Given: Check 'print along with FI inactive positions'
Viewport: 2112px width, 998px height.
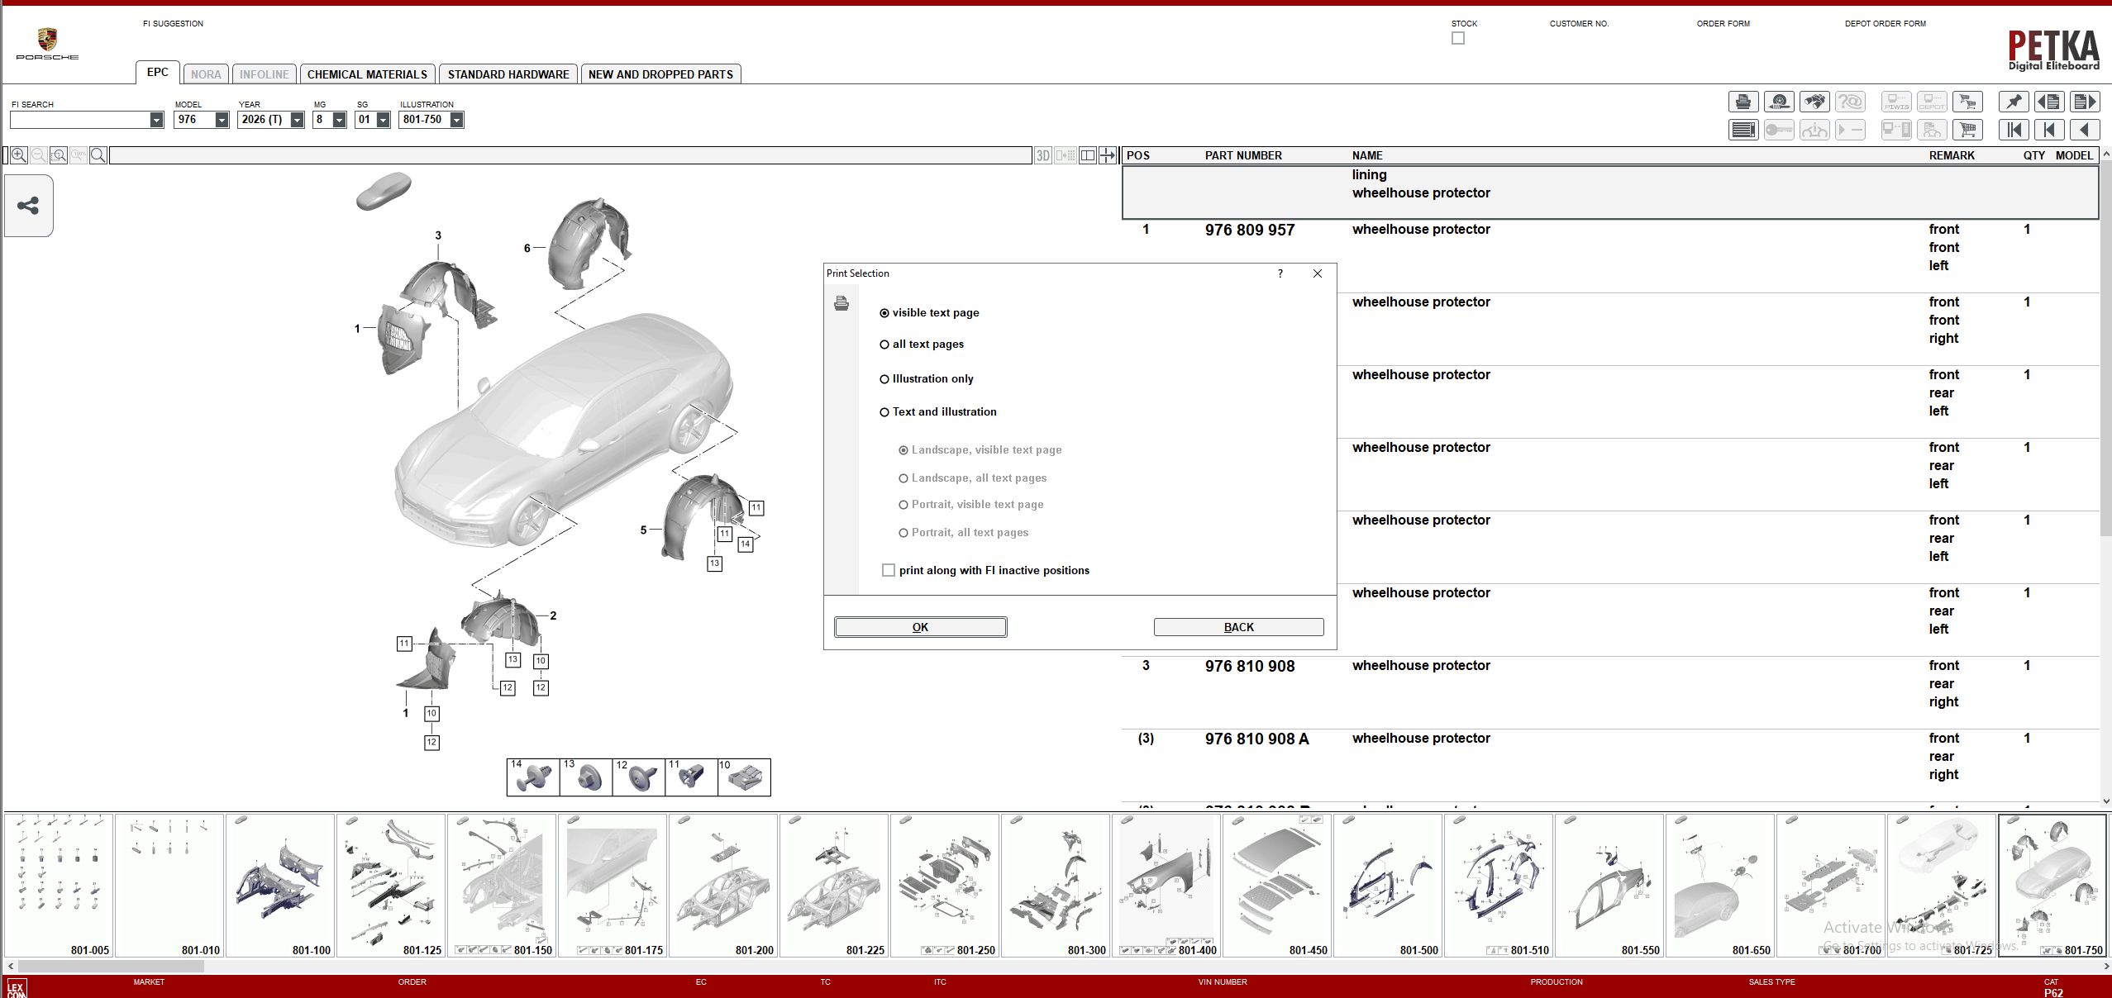Looking at the screenshot, I should click(x=889, y=570).
